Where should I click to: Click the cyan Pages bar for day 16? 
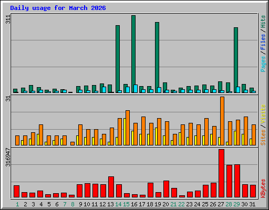136,89
